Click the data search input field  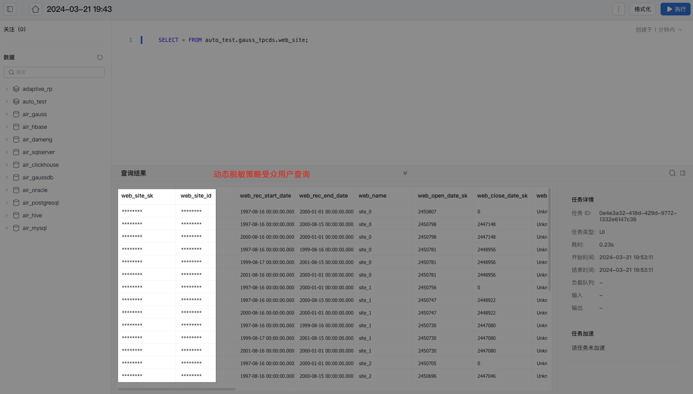[54, 72]
